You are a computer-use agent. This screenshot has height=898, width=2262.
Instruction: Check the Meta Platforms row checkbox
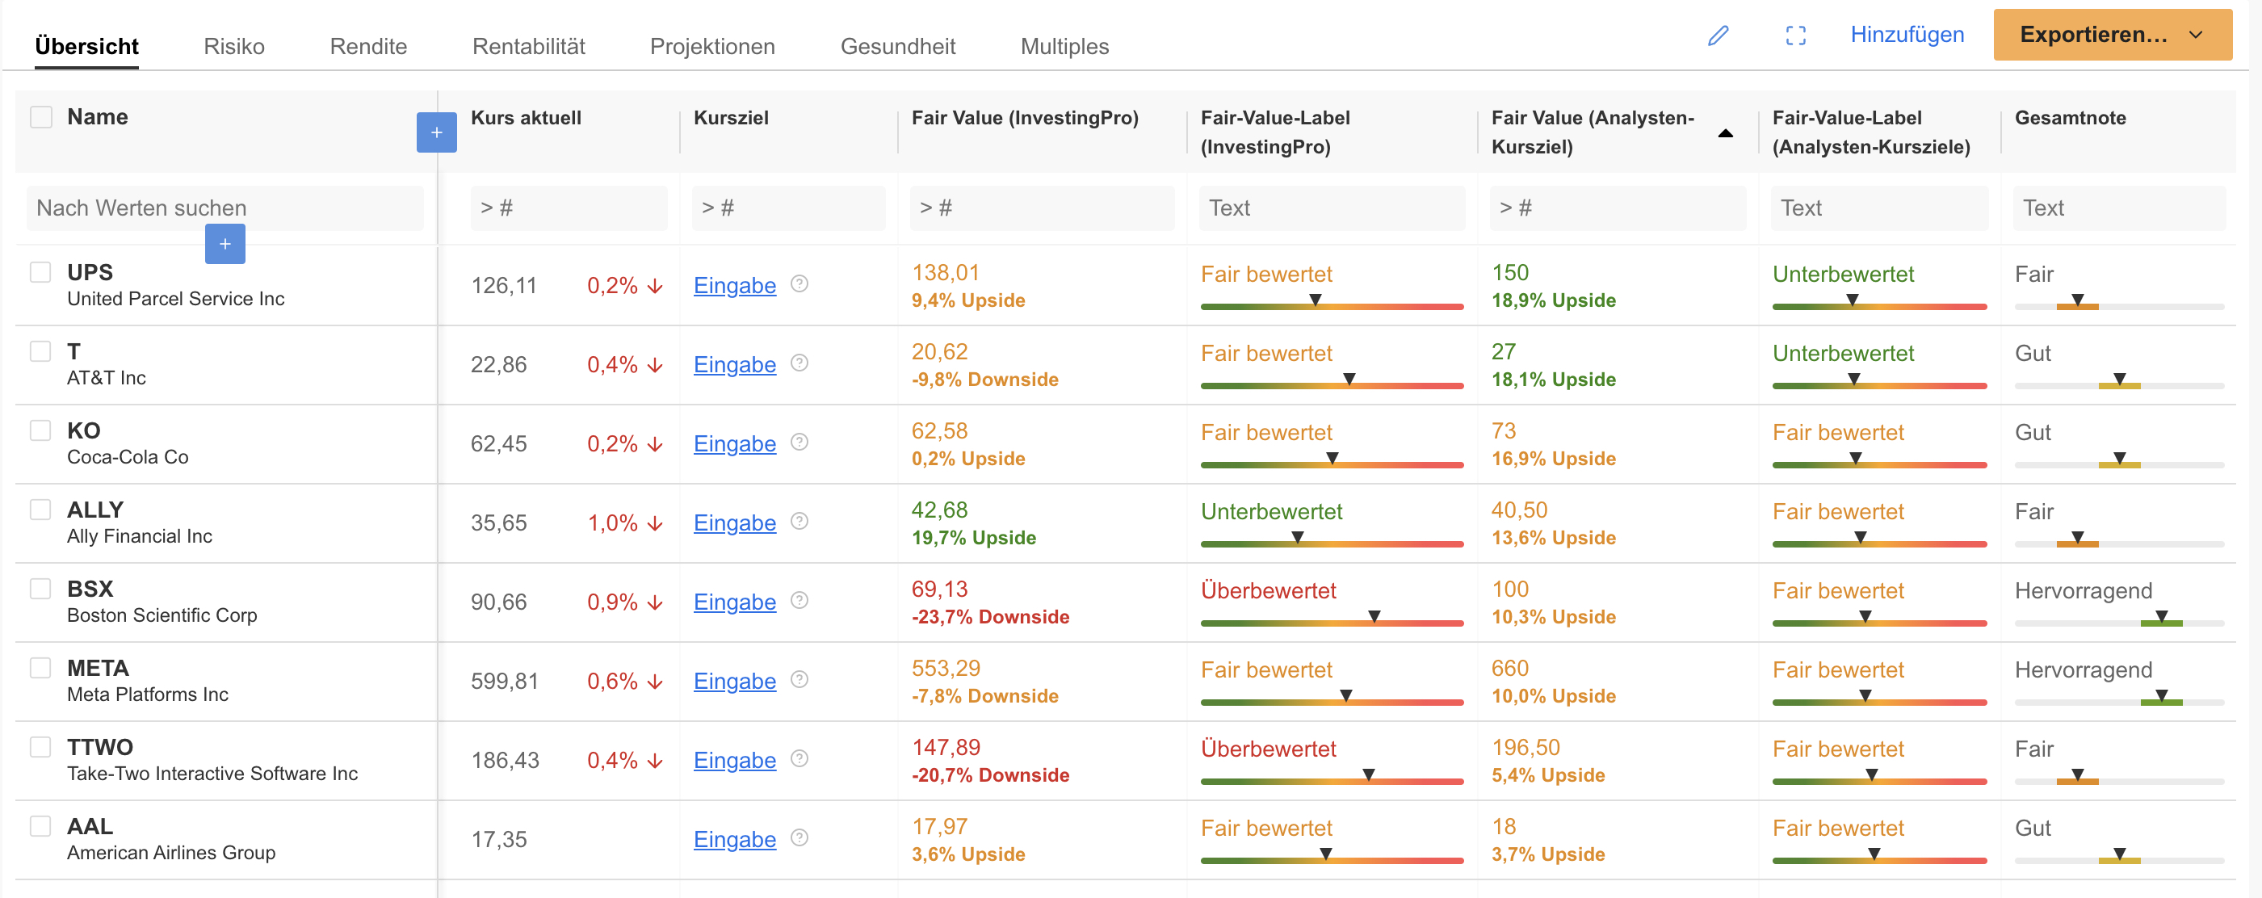(x=40, y=667)
